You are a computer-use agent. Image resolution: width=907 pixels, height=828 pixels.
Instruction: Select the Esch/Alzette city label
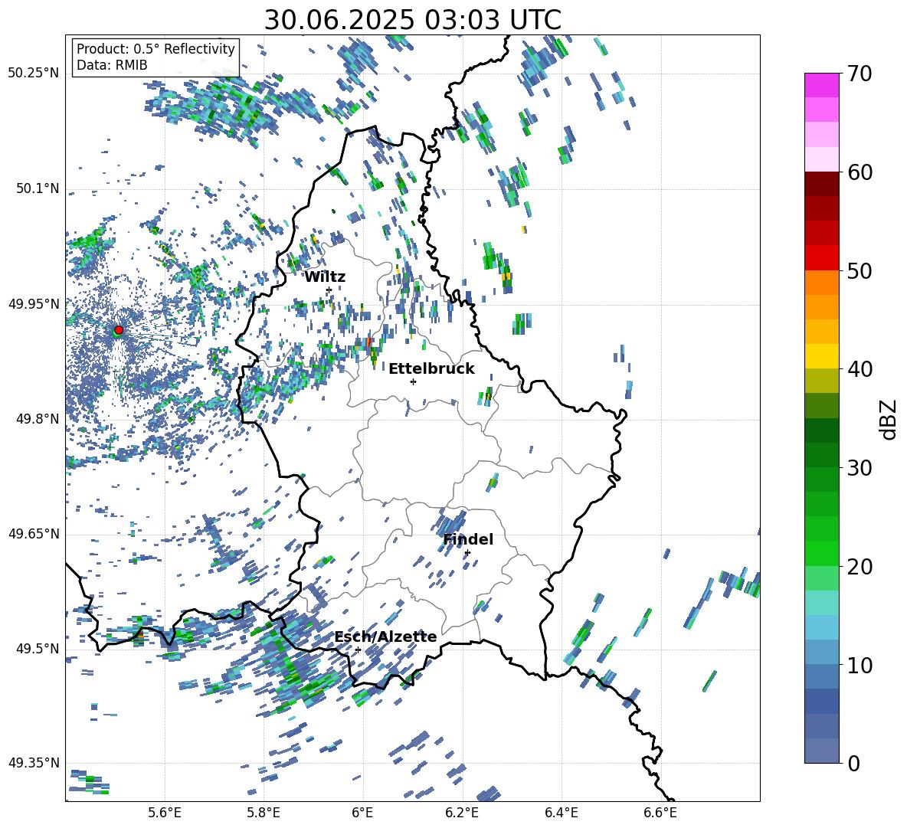tap(385, 637)
